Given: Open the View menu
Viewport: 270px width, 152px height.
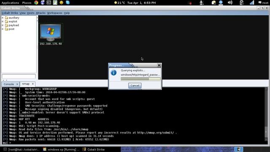Looking at the screenshot, I should click(x=22, y=13).
